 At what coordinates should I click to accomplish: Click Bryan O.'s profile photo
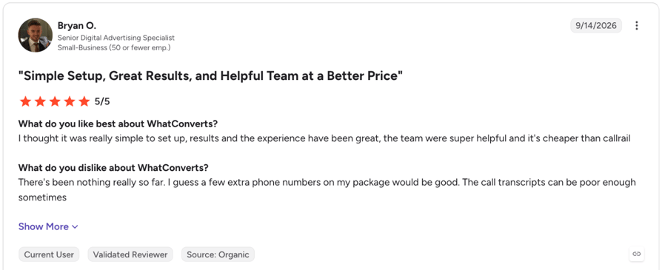click(35, 35)
